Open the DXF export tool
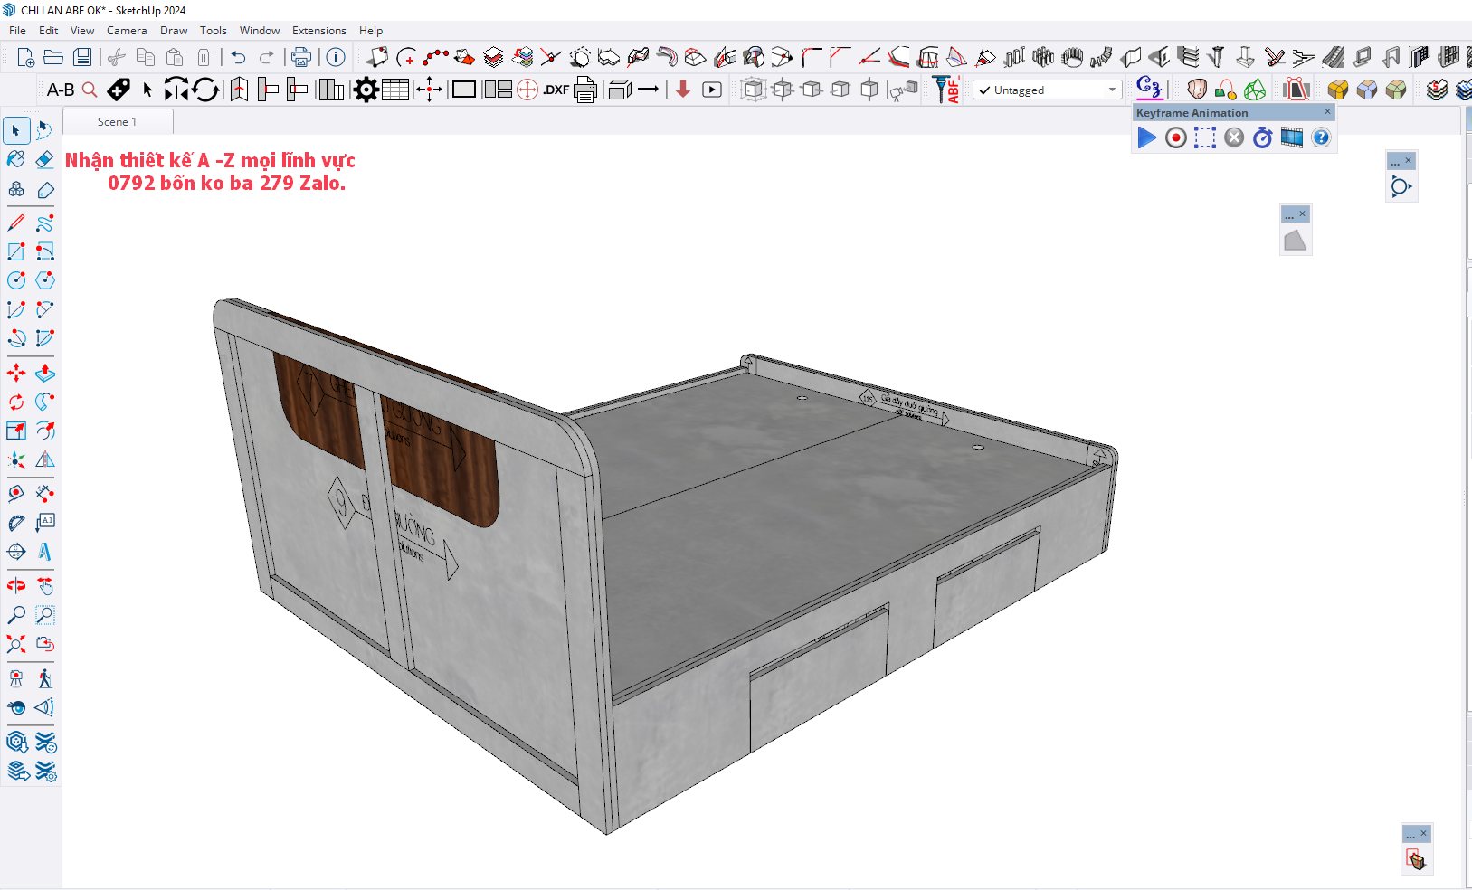 (x=556, y=90)
